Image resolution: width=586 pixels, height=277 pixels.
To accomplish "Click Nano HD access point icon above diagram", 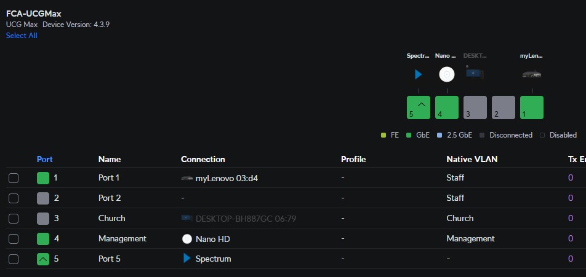I will [447, 74].
